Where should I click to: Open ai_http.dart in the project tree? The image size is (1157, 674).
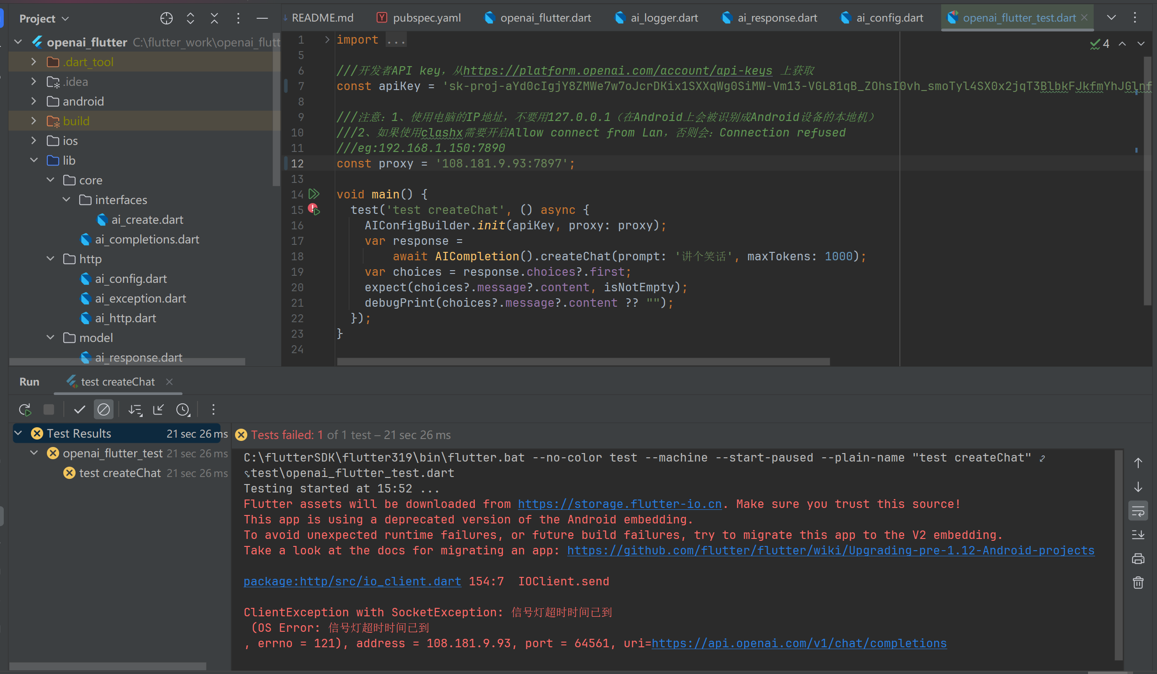(x=125, y=318)
